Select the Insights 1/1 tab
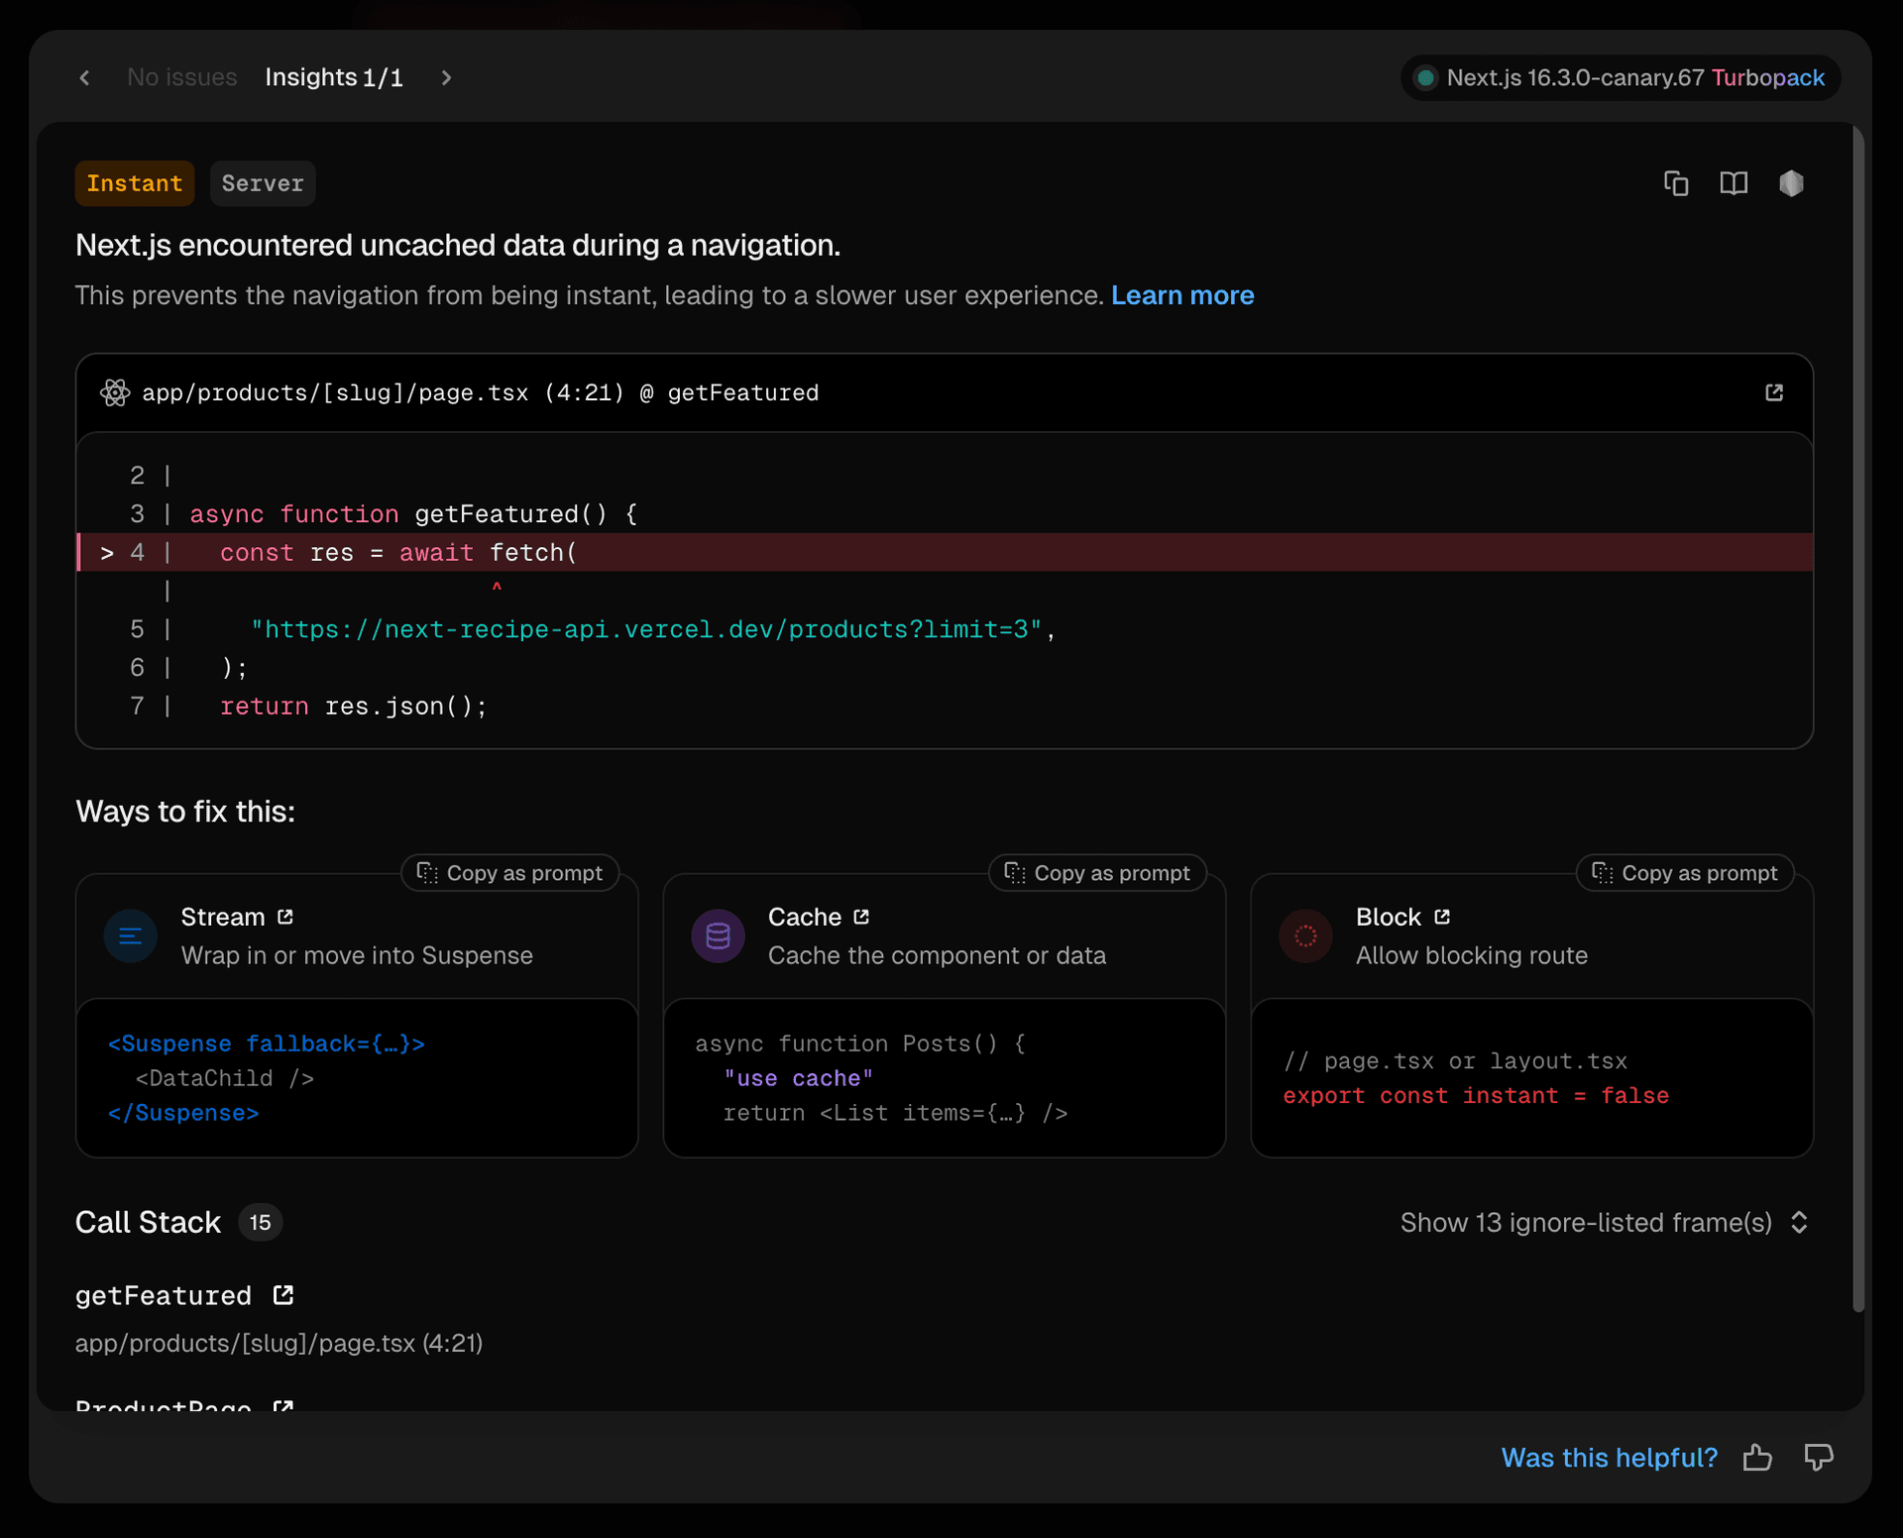 (334, 77)
